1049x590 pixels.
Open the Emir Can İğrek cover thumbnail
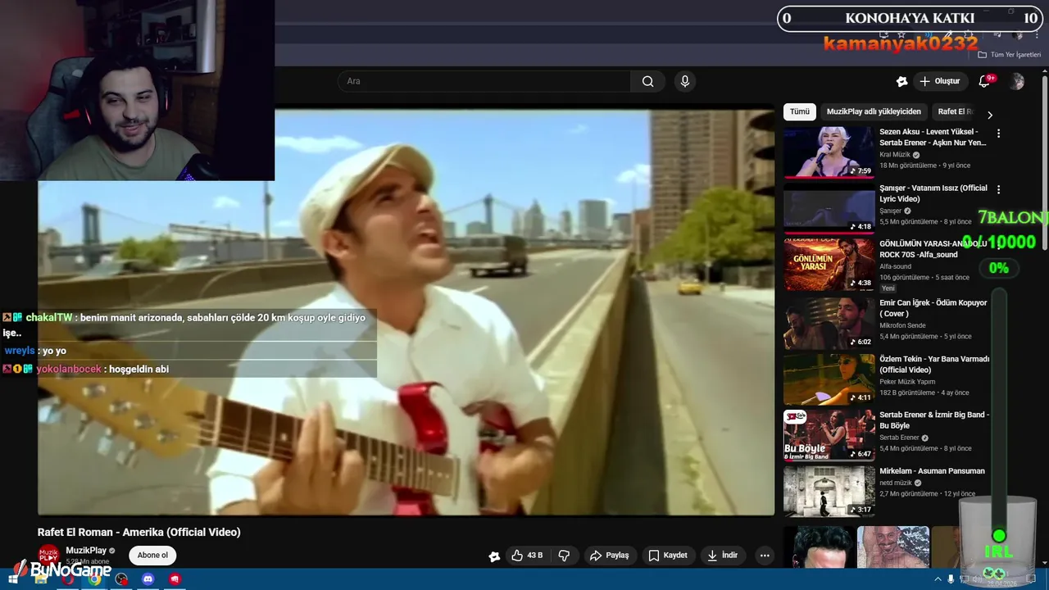(x=829, y=323)
